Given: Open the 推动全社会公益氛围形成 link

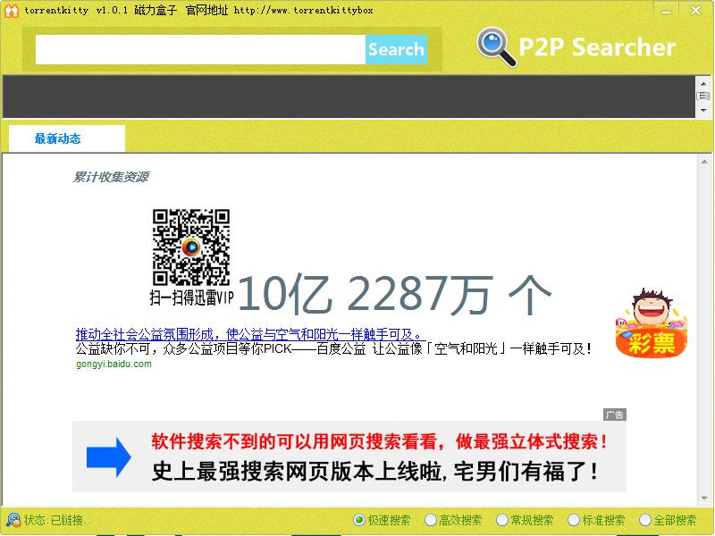Looking at the screenshot, I should pos(250,334).
